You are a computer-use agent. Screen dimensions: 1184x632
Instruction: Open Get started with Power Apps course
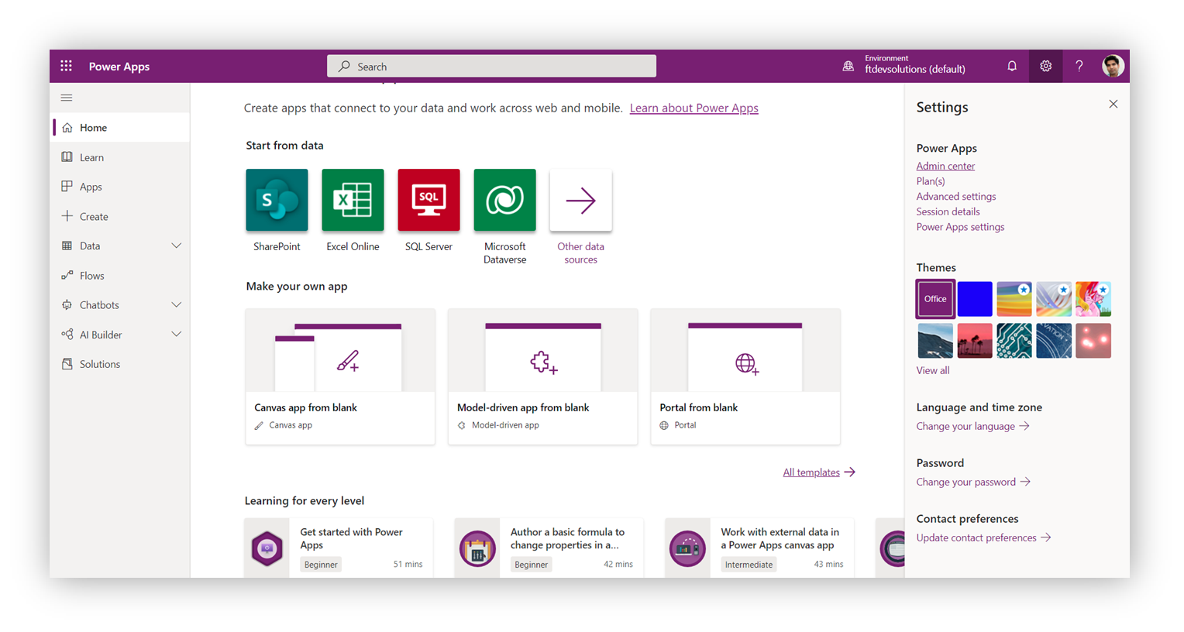point(339,548)
